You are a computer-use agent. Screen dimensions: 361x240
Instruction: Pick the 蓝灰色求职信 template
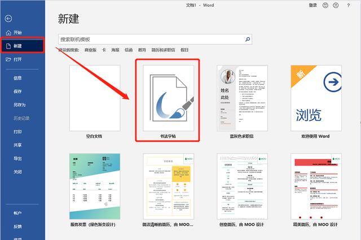click(x=242, y=98)
